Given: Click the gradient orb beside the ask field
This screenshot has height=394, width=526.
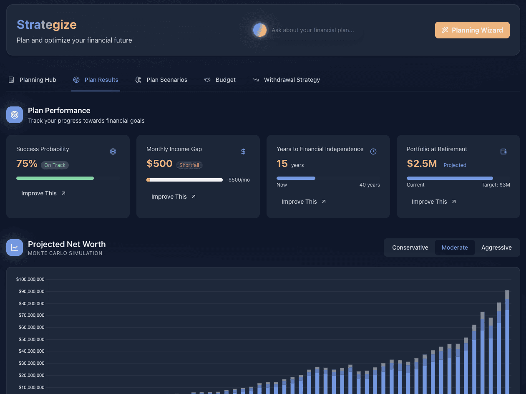Looking at the screenshot, I should [260, 30].
